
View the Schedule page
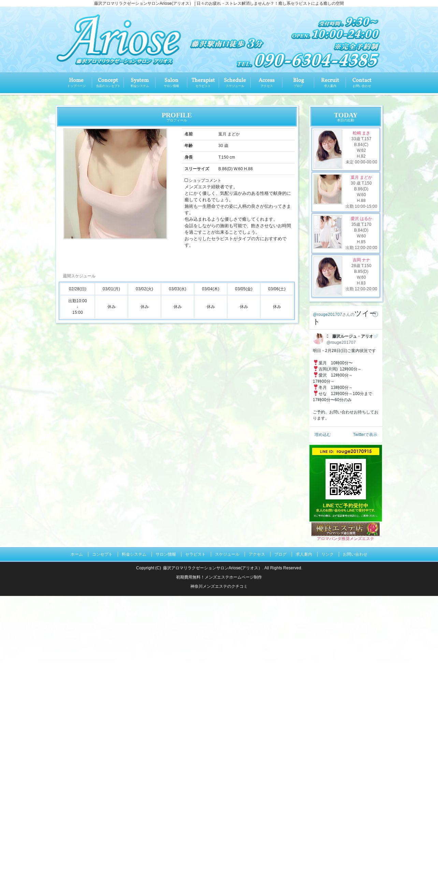point(235,83)
